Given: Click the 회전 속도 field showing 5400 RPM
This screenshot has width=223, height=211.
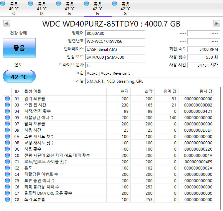Looking at the screenshot, I should [203, 49].
